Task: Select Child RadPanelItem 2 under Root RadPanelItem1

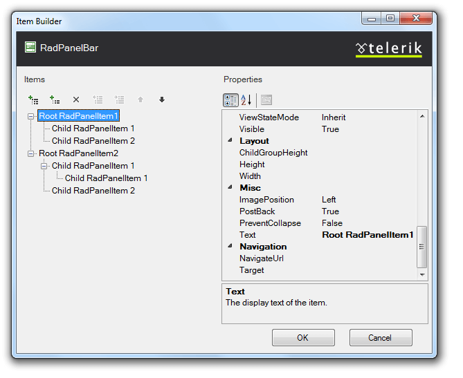Action: click(x=93, y=141)
